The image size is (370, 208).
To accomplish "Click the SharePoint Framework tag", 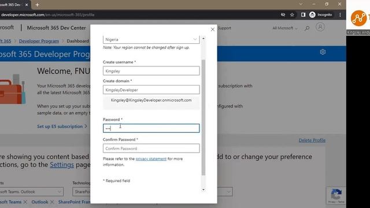I will click(74, 202).
